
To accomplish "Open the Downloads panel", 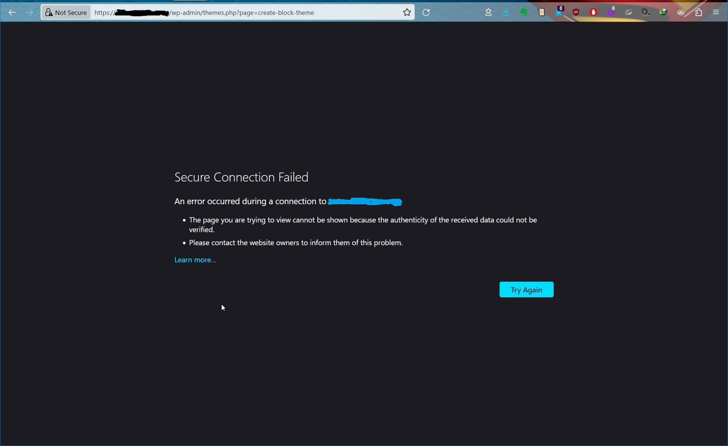I will 506,12.
